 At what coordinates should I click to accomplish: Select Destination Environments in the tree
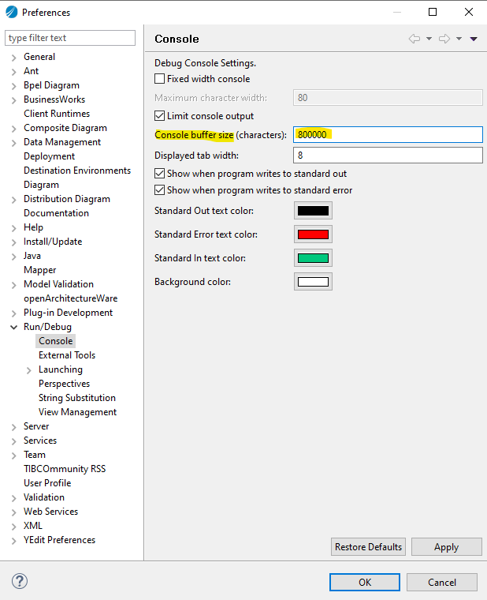tap(77, 171)
